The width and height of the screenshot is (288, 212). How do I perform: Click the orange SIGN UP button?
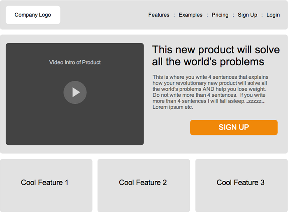pos(234,128)
